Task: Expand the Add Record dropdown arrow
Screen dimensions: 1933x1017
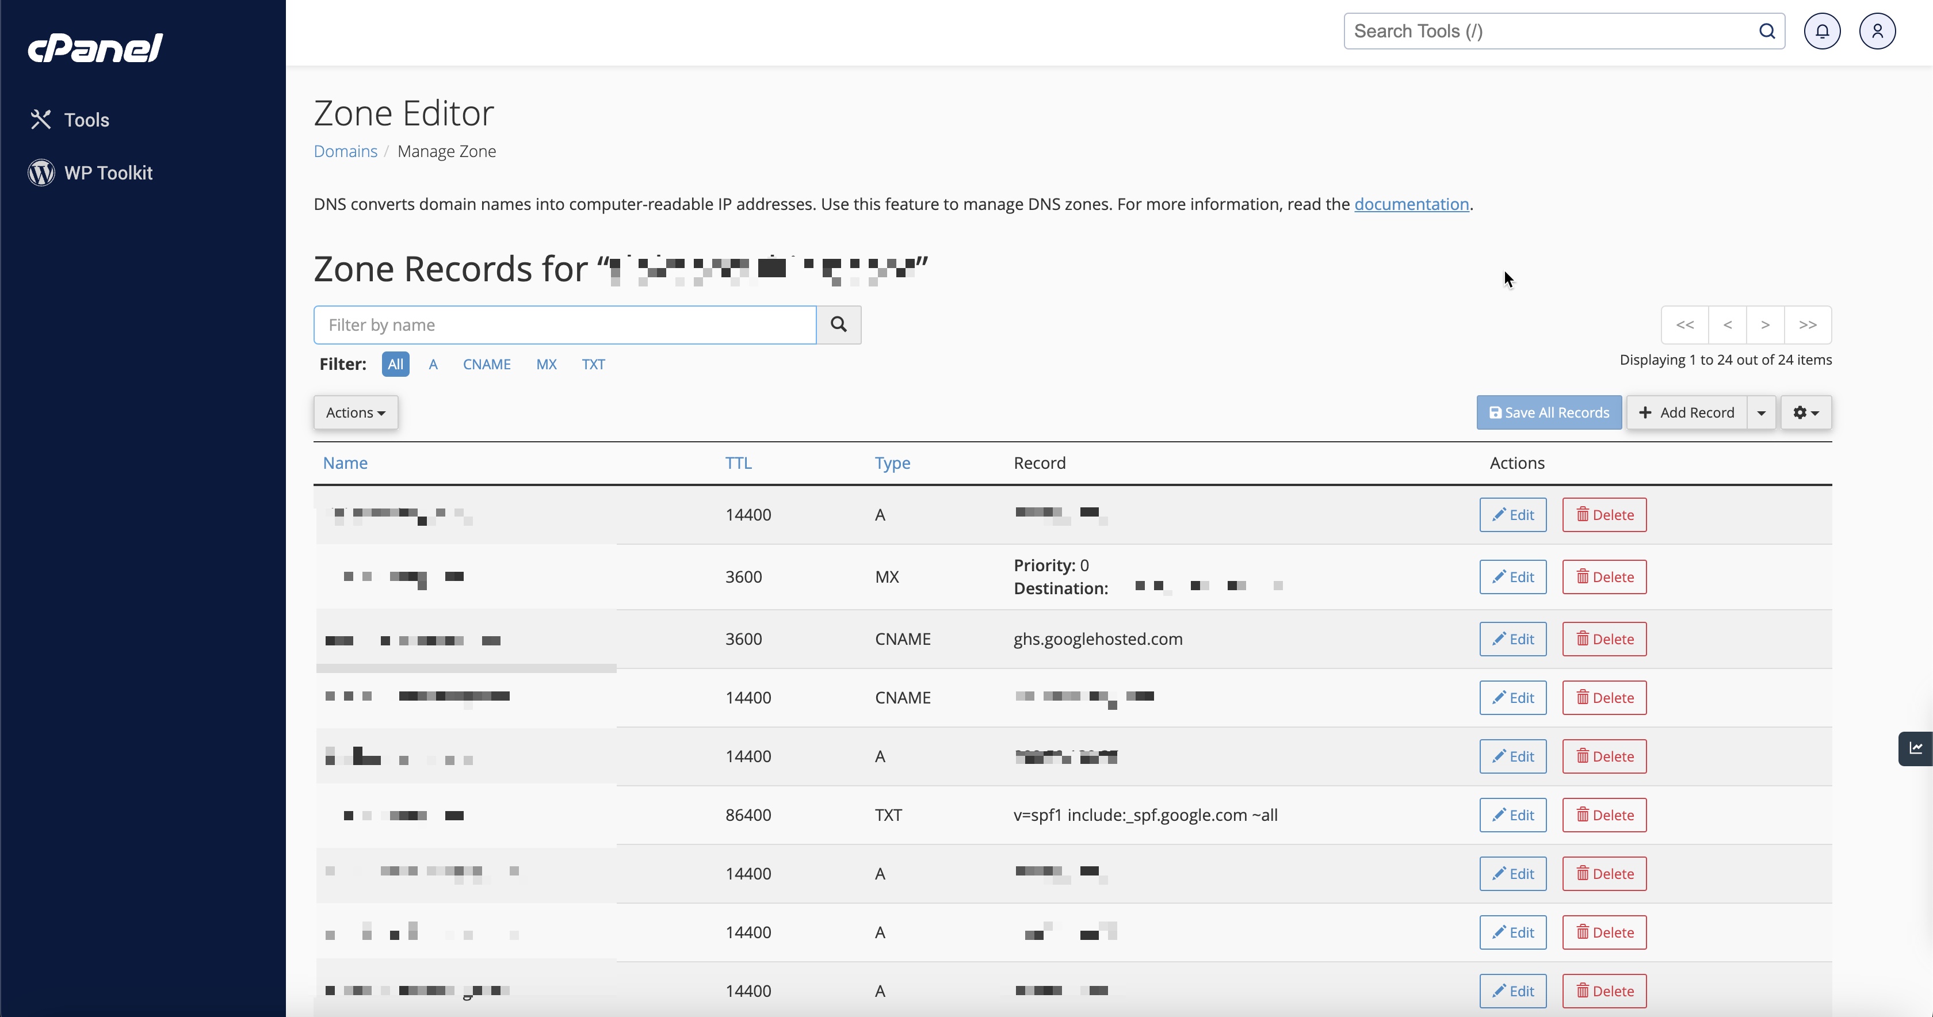Action: (1762, 411)
